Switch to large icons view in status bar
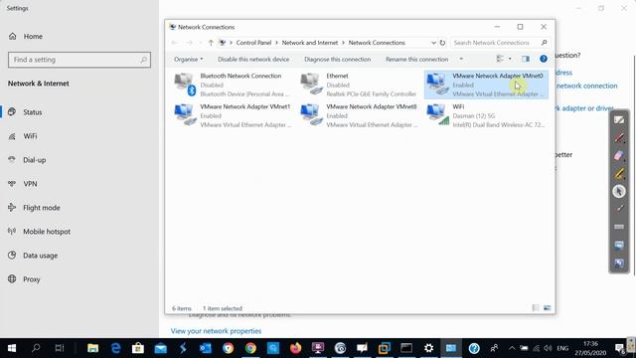This screenshot has width=636, height=358. (x=548, y=308)
